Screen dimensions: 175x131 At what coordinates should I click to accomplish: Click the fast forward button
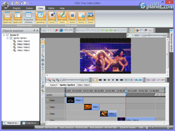click(x=117, y=80)
